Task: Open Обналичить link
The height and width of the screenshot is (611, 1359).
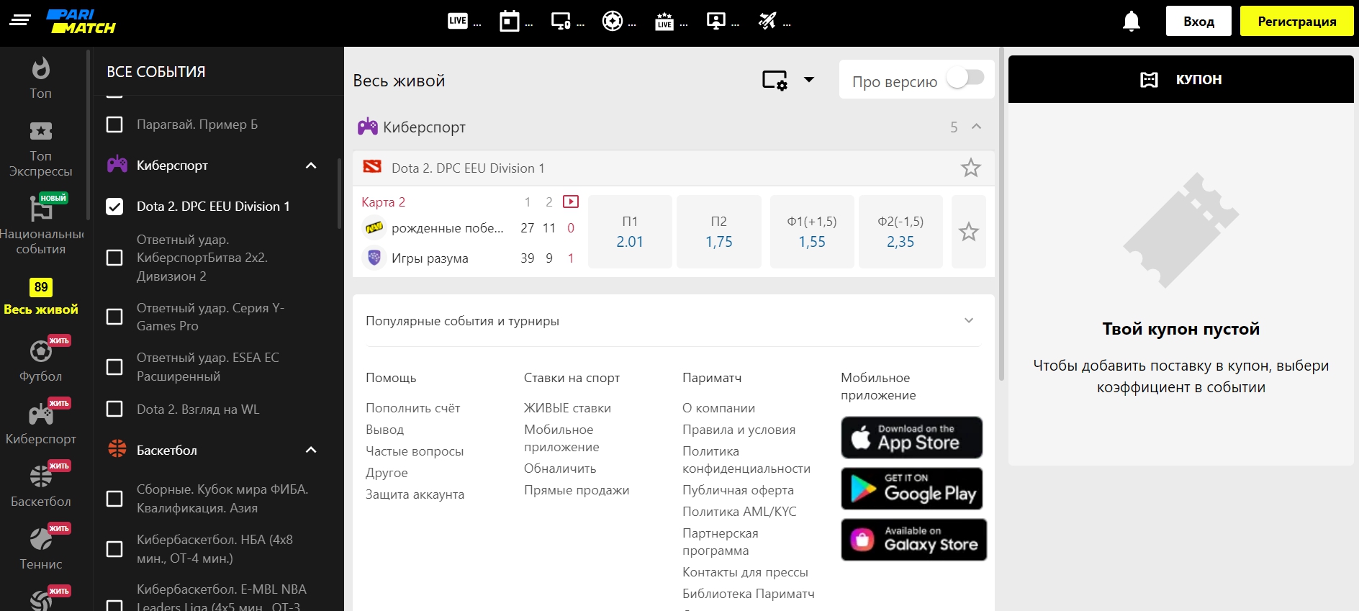Action: point(560,469)
